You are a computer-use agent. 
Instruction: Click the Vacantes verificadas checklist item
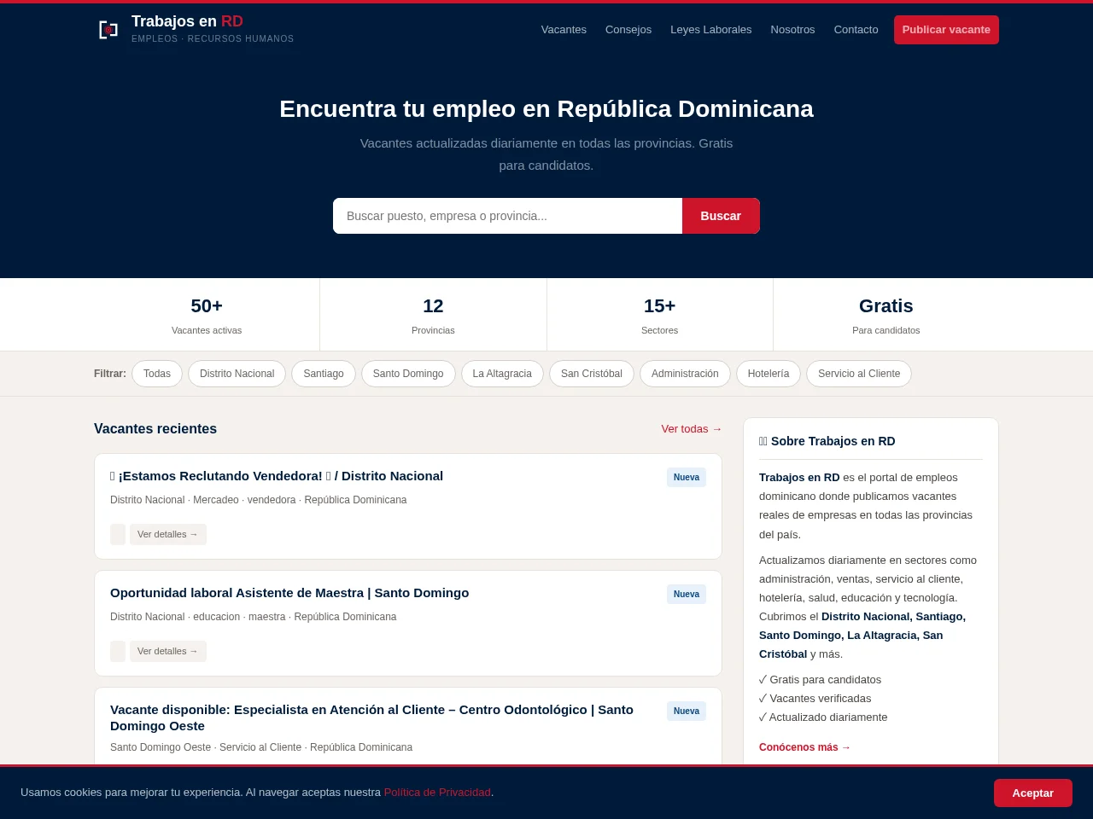[x=815, y=699]
